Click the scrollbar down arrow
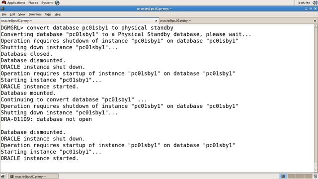 point(316,171)
